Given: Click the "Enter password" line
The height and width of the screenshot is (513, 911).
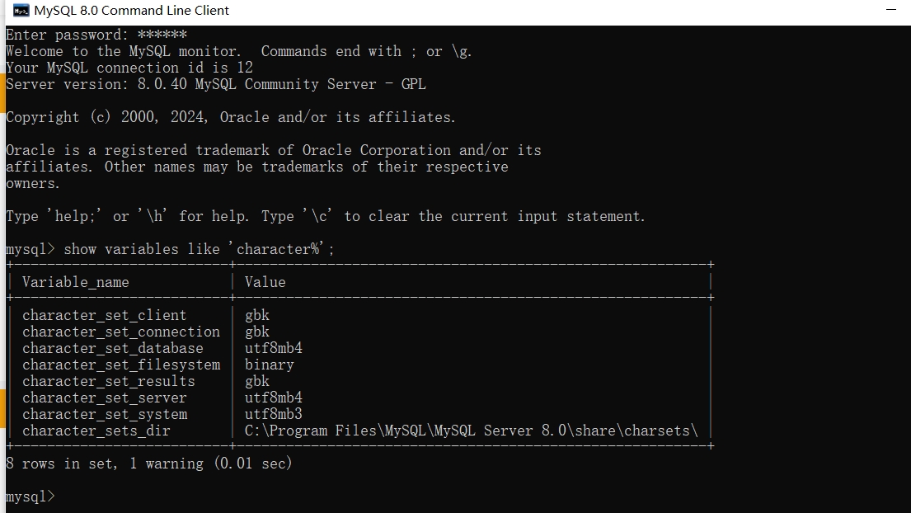Looking at the screenshot, I should (96, 35).
